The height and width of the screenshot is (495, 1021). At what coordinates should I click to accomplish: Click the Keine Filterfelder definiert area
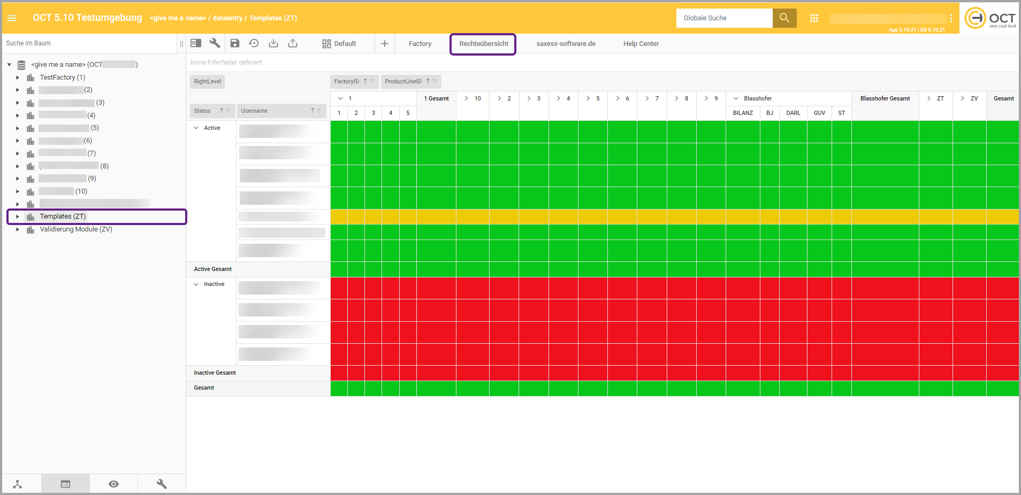pos(226,63)
